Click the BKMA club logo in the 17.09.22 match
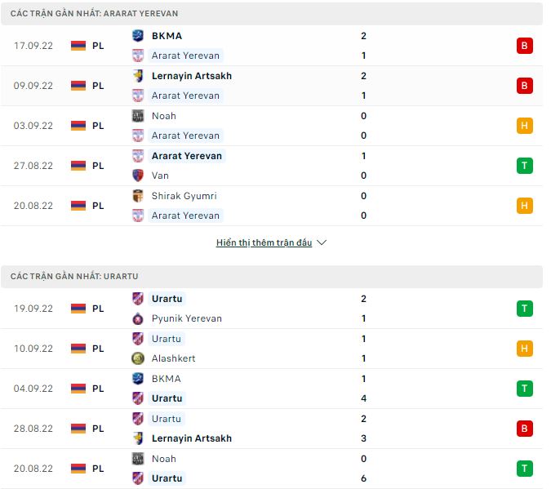Screen dimensions: 551x489 (x=137, y=36)
